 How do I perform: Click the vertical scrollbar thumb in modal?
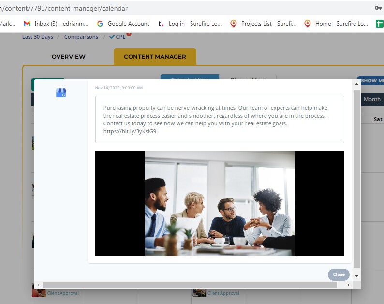(356, 179)
